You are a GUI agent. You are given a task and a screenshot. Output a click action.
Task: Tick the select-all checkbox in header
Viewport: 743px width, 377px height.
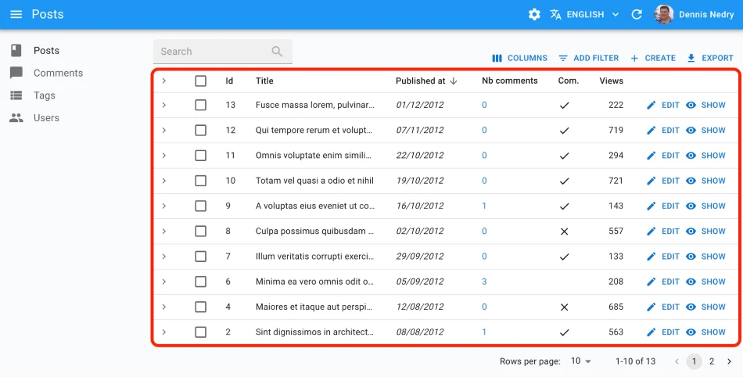(x=201, y=81)
